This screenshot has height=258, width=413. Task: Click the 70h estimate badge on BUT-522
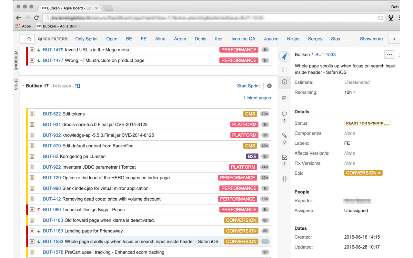(265, 114)
